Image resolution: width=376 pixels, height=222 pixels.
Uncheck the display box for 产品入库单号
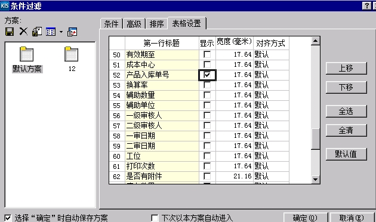(207, 75)
